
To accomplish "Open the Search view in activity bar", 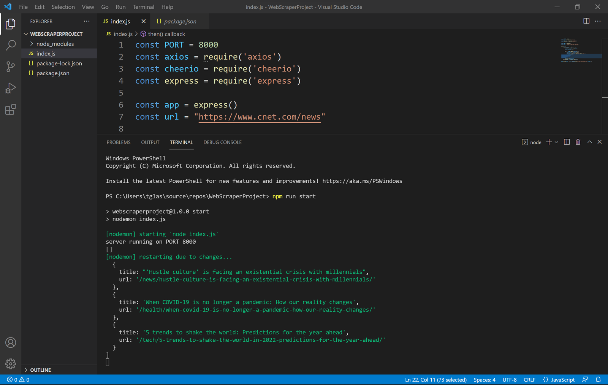I will tap(11, 45).
